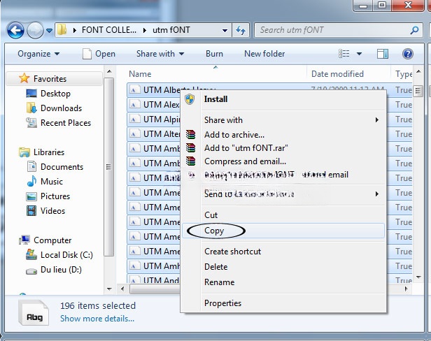The width and height of the screenshot is (431, 341).
Task: Open Share with submenu in context menu
Action: [283, 120]
